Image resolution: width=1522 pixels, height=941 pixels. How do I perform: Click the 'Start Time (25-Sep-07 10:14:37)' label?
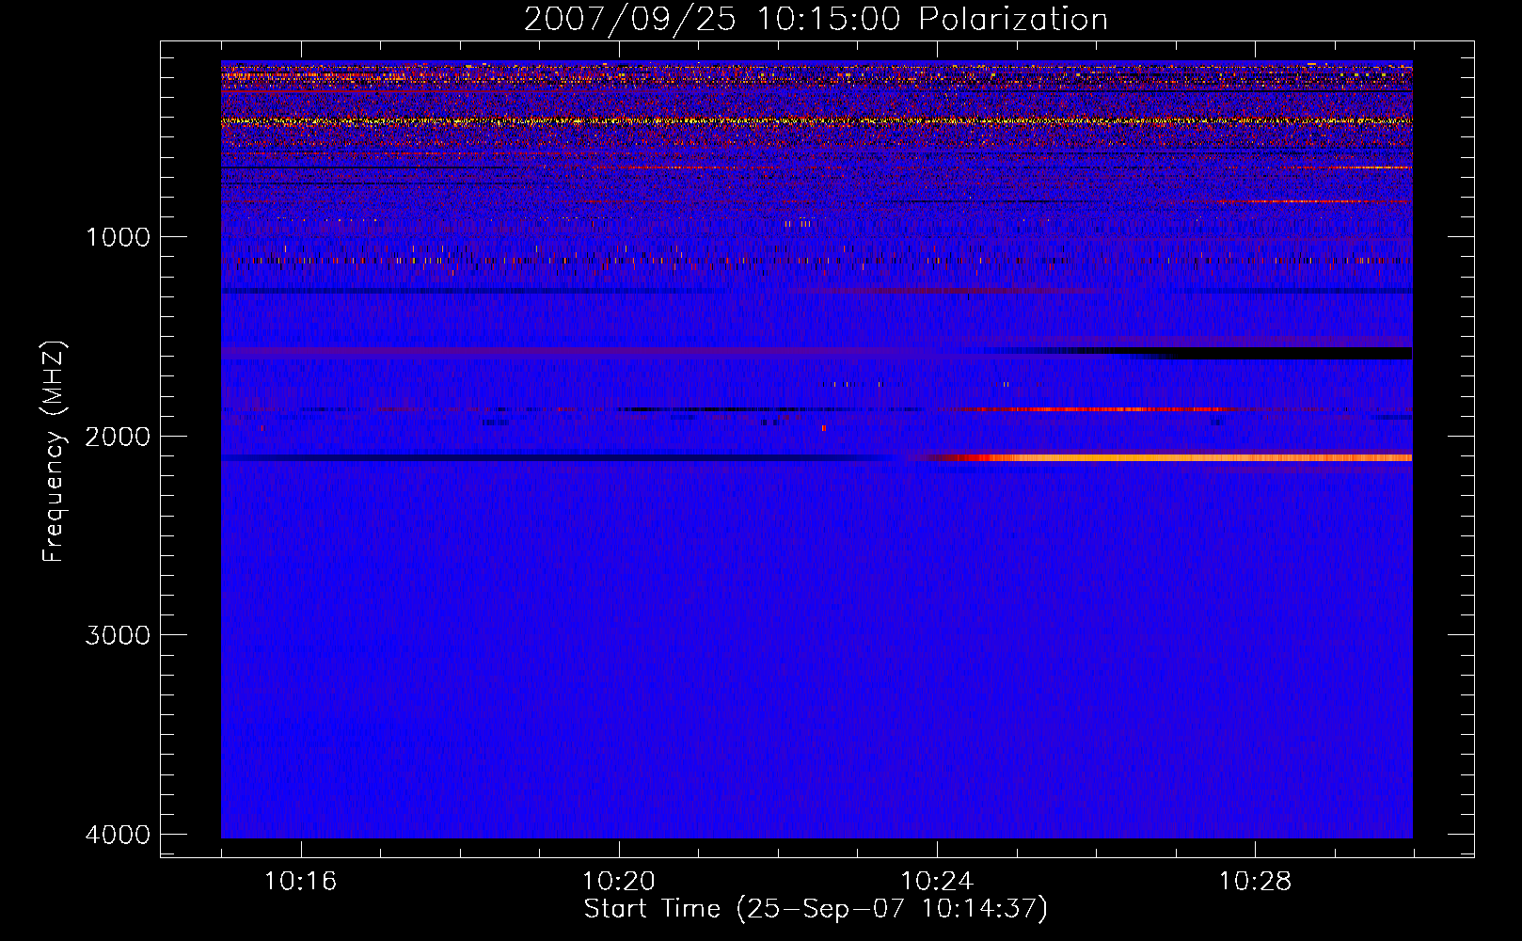(816, 909)
